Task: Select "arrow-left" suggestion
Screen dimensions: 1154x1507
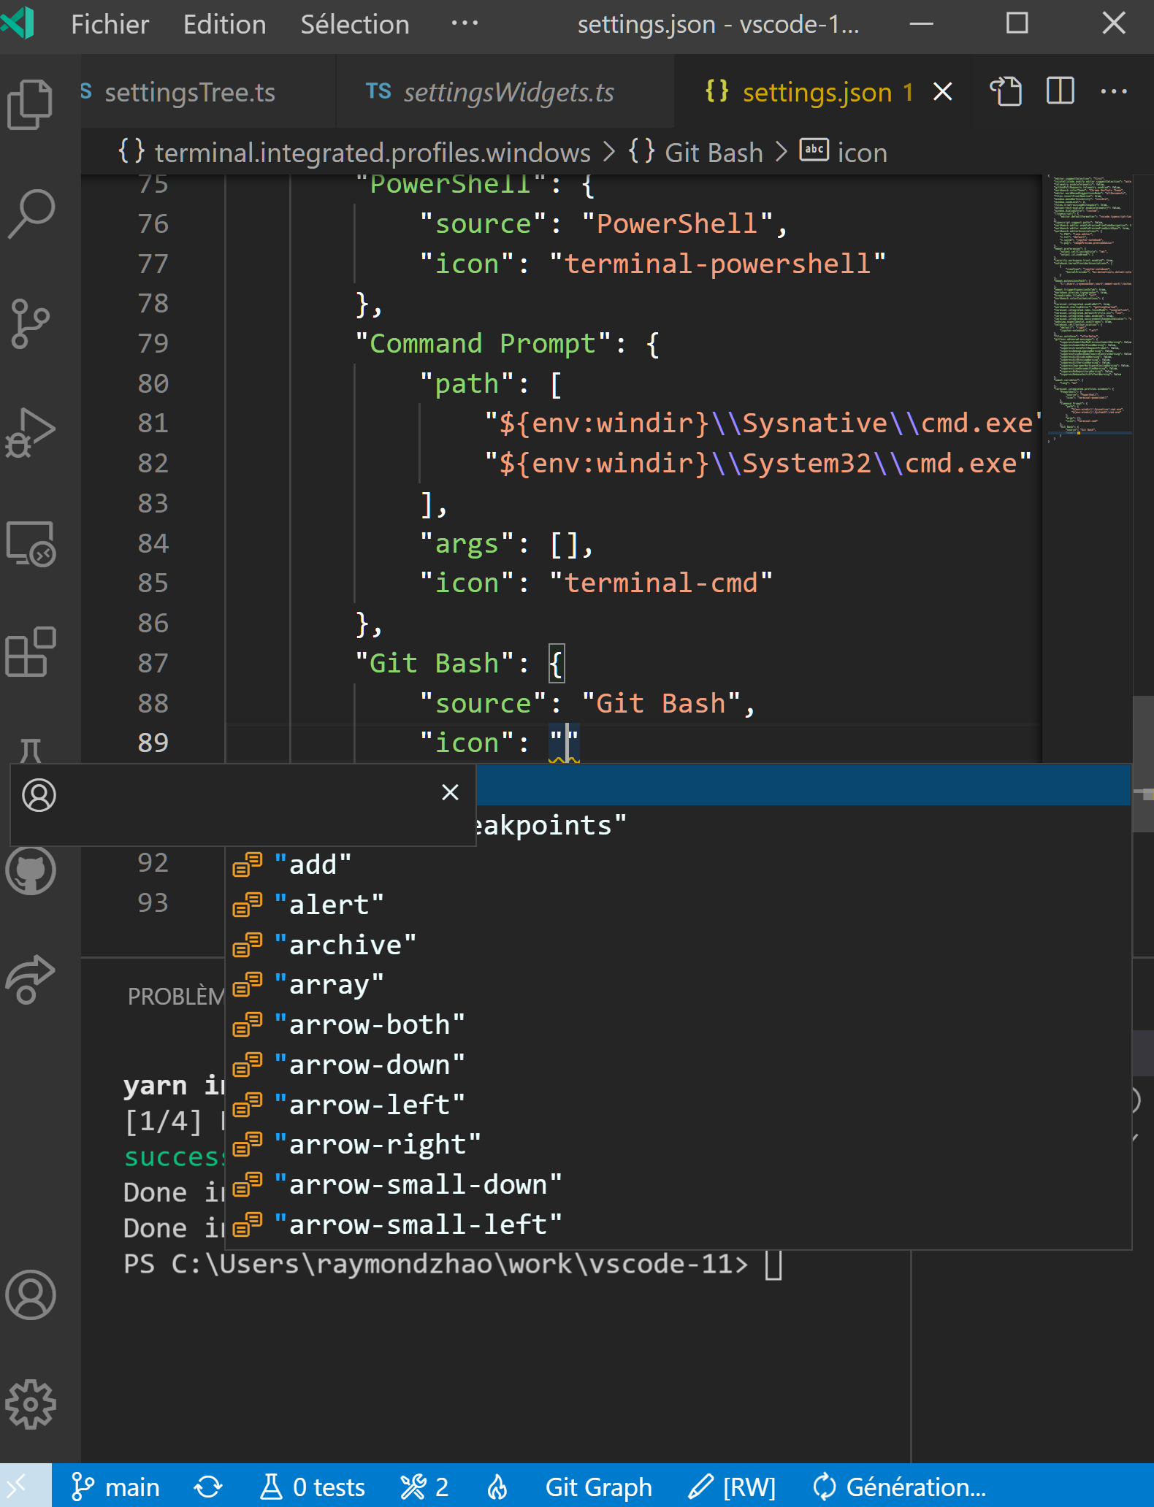Action: [678, 1105]
